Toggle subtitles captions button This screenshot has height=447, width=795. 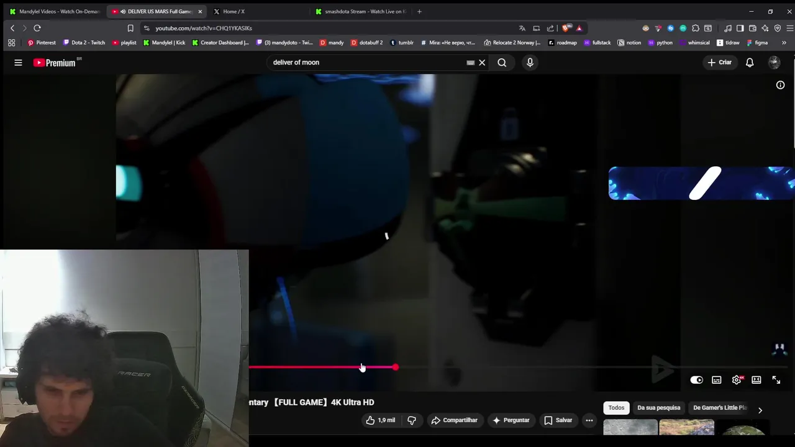click(x=717, y=380)
